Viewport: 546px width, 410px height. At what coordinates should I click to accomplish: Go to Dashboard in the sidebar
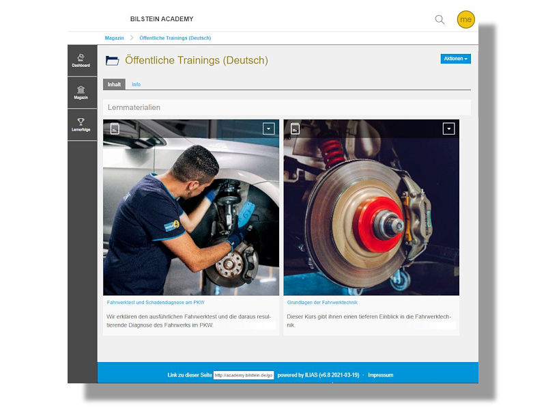(x=81, y=61)
